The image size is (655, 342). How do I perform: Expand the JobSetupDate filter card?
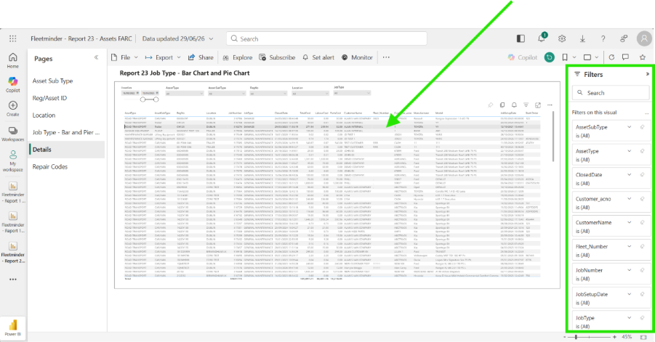[629, 294]
